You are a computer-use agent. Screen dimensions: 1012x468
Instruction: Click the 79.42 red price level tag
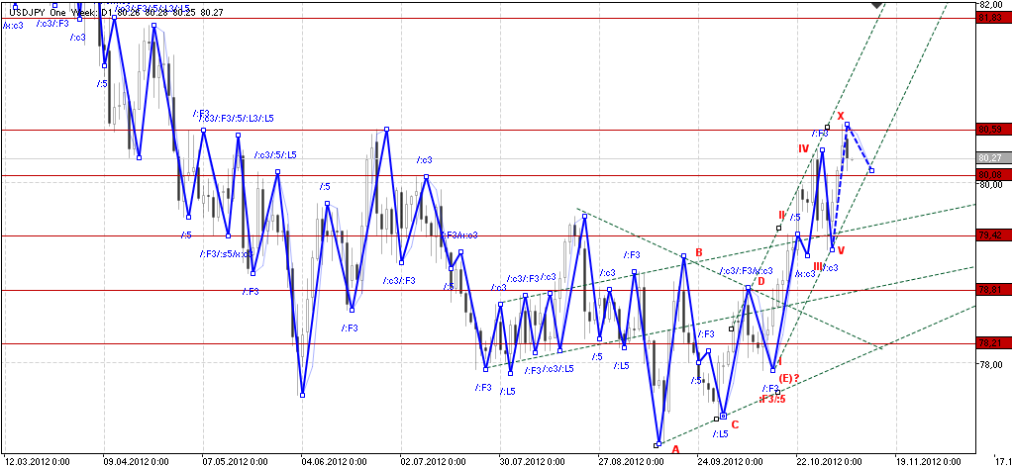click(988, 235)
